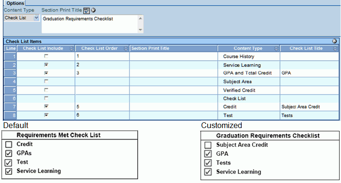Check the include box for Verified Credit
Image resolution: width=341 pixels, height=183 pixels.
tap(46, 90)
